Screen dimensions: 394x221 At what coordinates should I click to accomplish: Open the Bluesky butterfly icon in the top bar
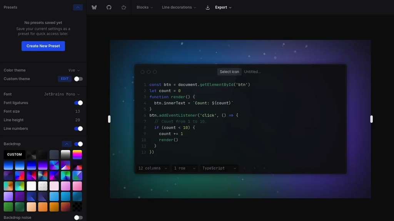94,7
